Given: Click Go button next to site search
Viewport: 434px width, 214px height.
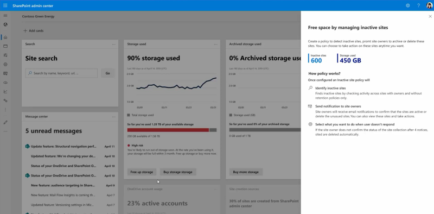Looking at the screenshot, I should [x=107, y=73].
